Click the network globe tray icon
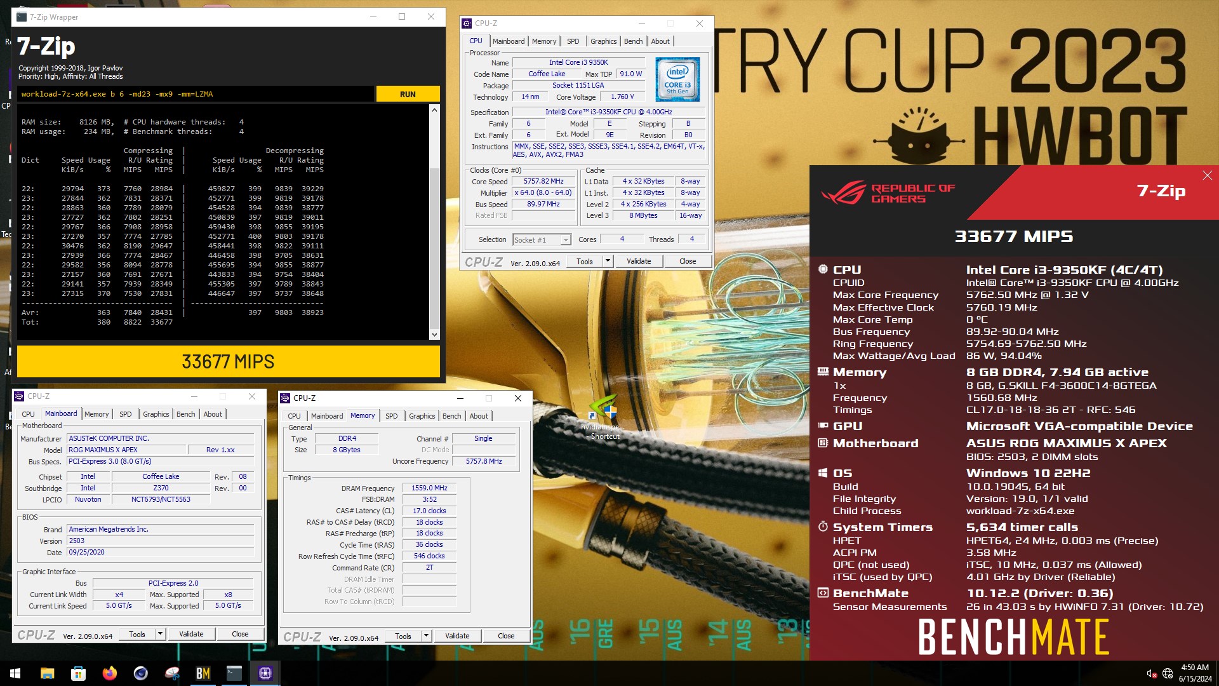Image resolution: width=1219 pixels, height=686 pixels. [1168, 674]
